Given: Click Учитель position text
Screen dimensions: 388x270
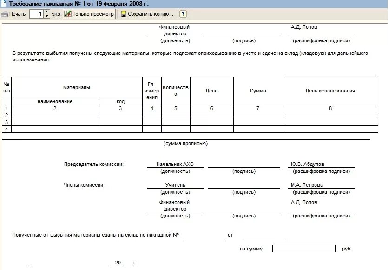Looking at the screenshot, I should 175,185.
